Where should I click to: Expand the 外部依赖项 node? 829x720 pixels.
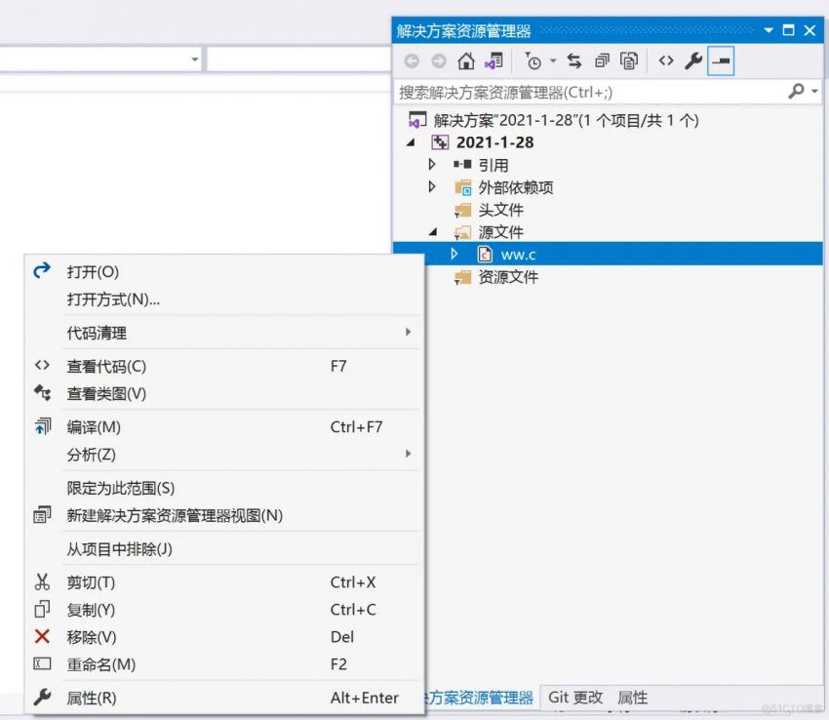pos(432,187)
